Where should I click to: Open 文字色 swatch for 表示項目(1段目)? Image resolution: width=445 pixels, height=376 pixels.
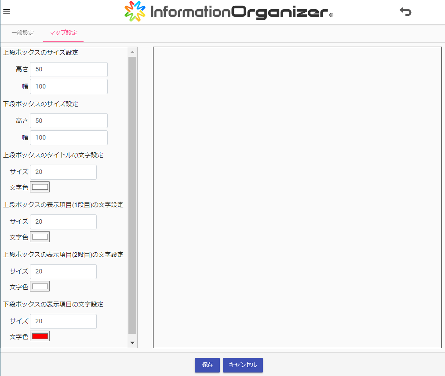[x=40, y=237]
